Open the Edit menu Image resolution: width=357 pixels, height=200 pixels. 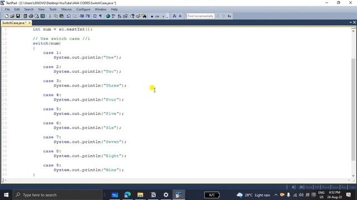pyautogui.click(x=17, y=9)
